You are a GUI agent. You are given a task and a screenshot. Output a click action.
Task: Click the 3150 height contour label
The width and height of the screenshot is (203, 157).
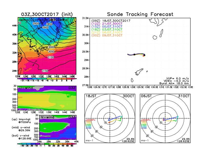(x=45, y=71)
